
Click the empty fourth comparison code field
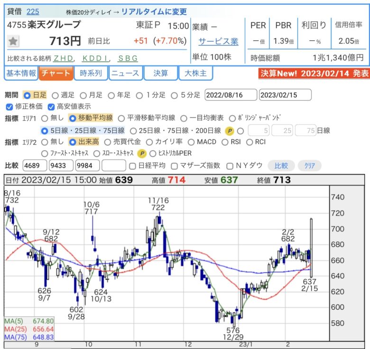[x=114, y=166]
